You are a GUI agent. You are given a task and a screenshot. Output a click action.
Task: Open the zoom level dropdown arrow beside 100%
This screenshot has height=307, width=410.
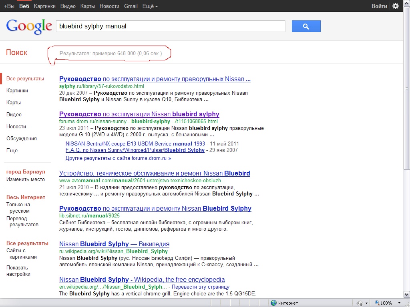[399, 303]
